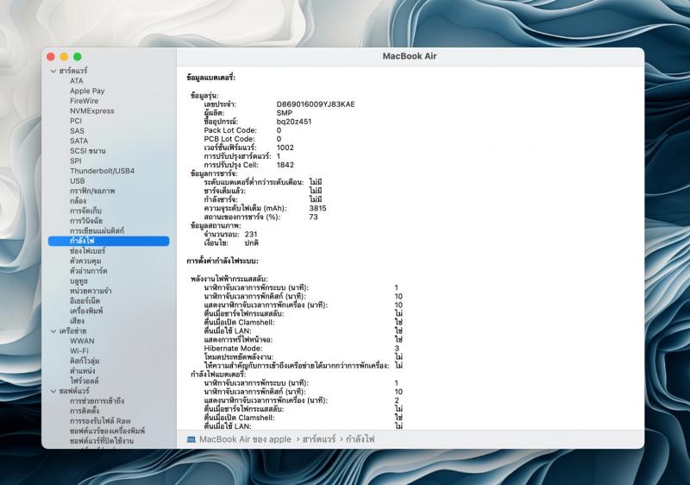Click manufacturer value SMP
This screenshot has height=485, width=690.
[x=285, y=113]
